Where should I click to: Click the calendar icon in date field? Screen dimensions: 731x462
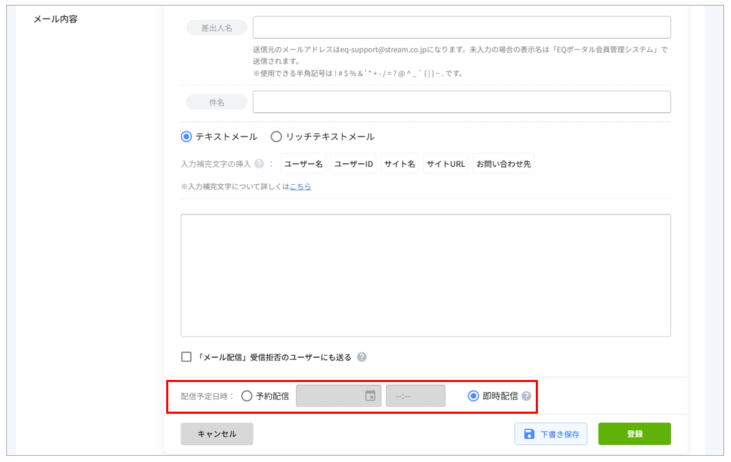(370, 396)
